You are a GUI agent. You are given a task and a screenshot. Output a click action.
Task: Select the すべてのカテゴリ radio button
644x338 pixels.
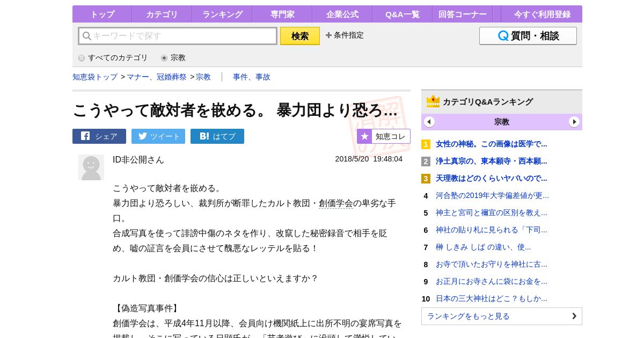[82, 58]
